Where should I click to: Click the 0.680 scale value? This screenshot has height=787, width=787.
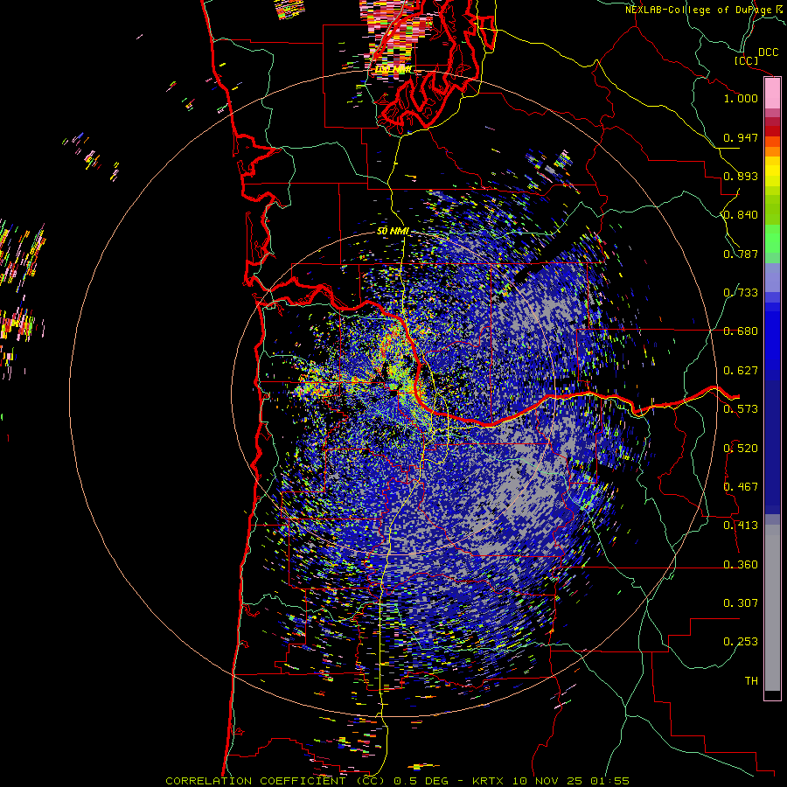741,331
